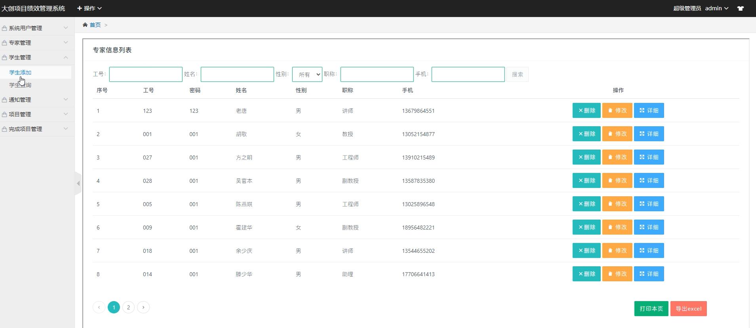Click 打印本页 button
This screenshot has height=328, width=756.
pyautogui.click(x=651, y=309)
